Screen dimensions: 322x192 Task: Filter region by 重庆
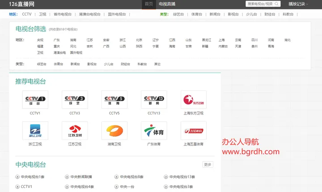[x=57, y=47]
